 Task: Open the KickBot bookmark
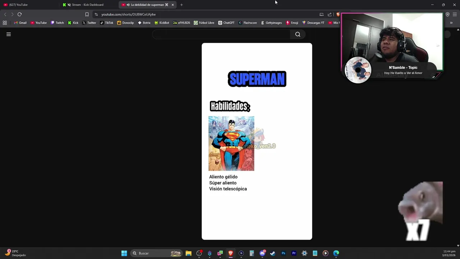(162, 23)
